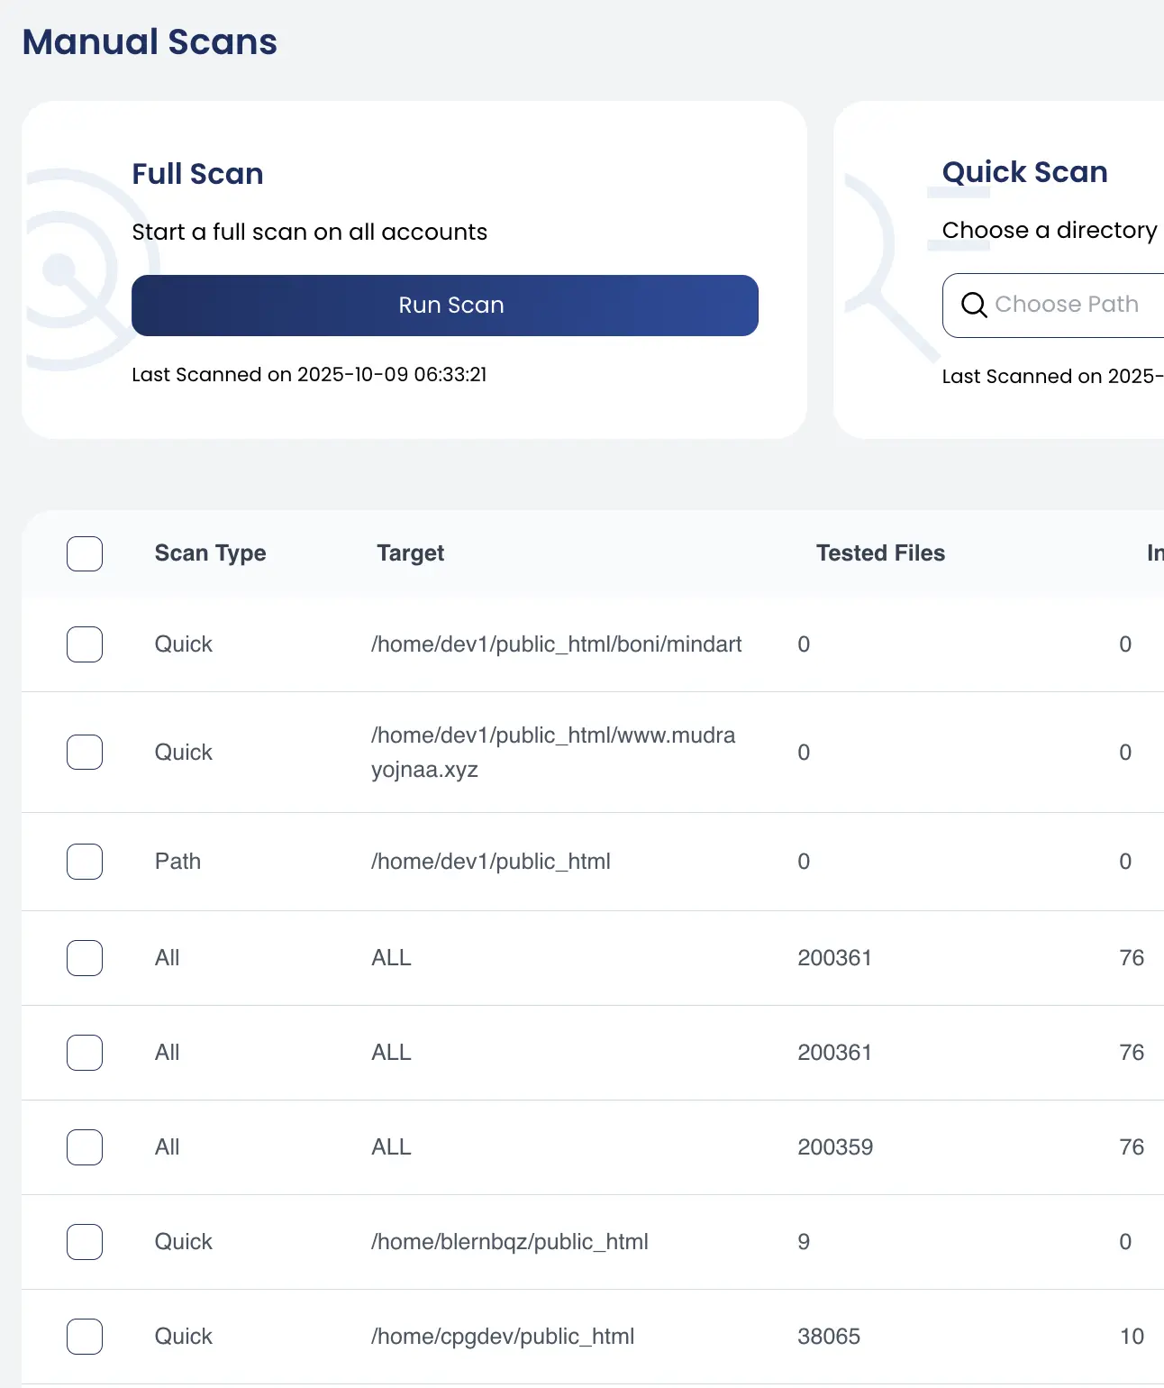Click the /home/blernbqz/public_html target cell
This screenshot has height=1388, width=1164.
(x=509, y=1242)
